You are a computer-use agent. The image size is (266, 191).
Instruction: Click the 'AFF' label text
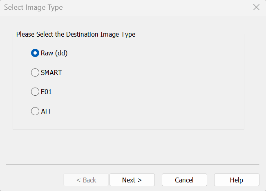coord(47,111)
